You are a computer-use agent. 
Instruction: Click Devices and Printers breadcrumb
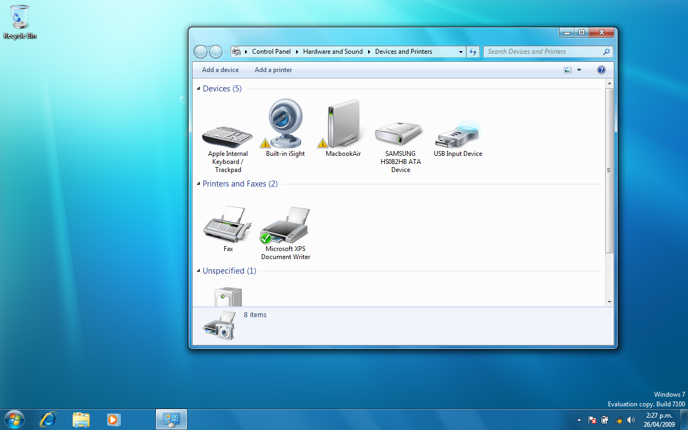coord(404,52)
